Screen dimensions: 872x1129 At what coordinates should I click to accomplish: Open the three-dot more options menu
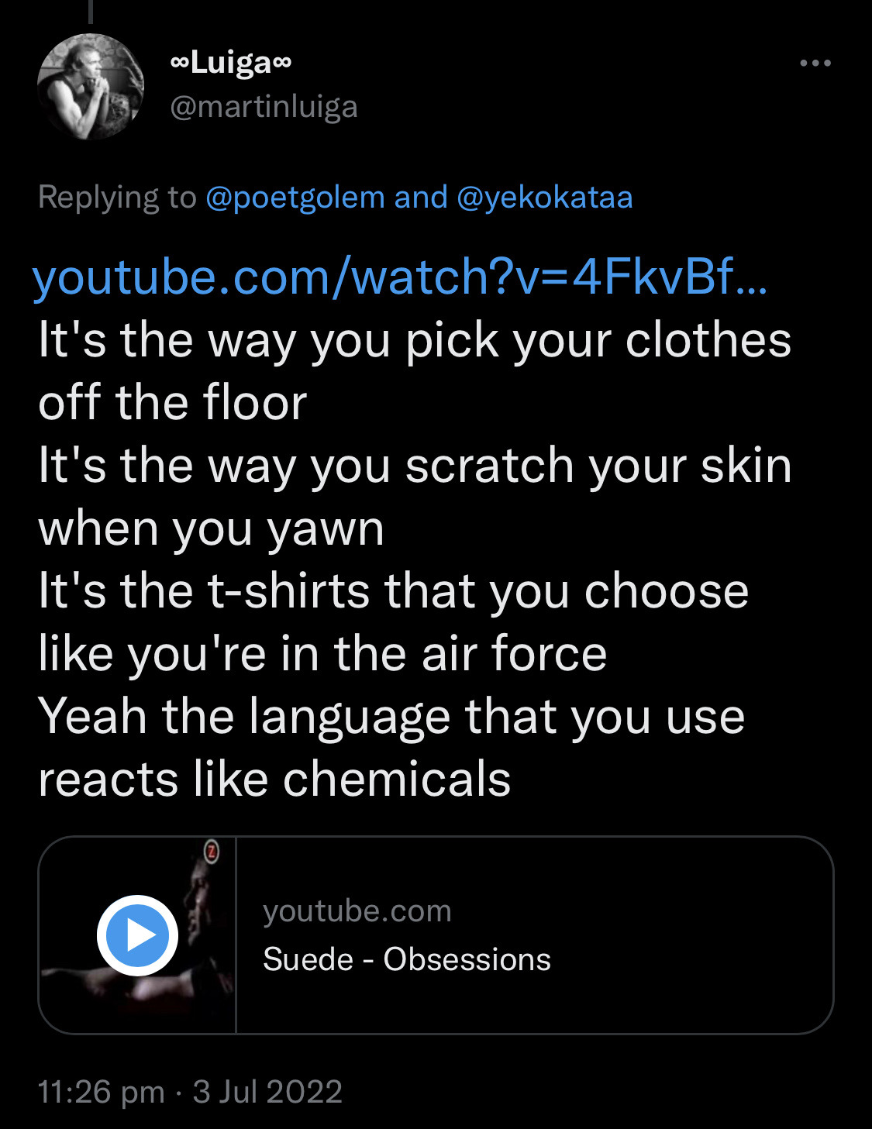pos(815,64)
